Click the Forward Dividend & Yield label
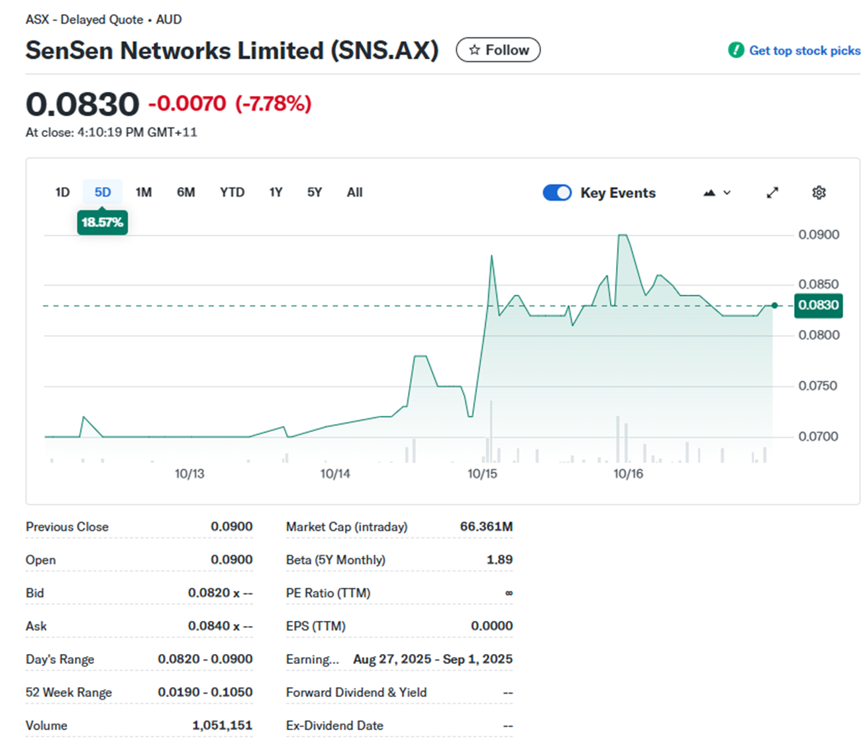867x754 pixels. pos(356,692)
